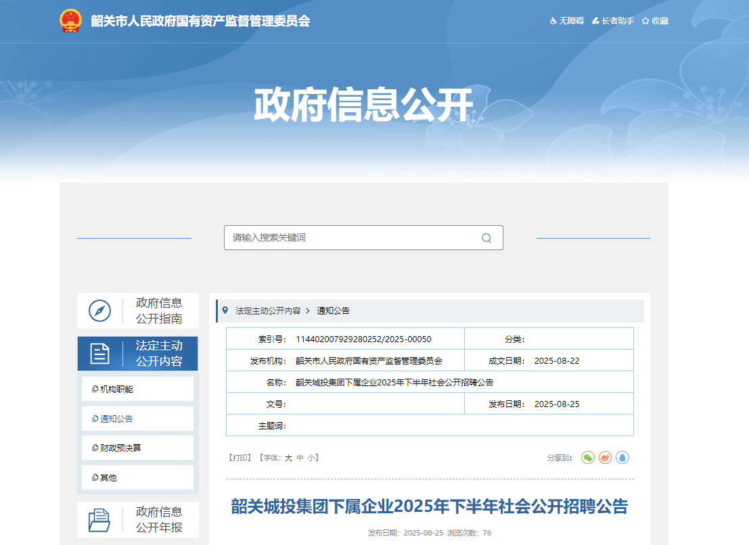
Task: Focus the 请输入搜索关键词 search box
Action: [x=363, y=237]
